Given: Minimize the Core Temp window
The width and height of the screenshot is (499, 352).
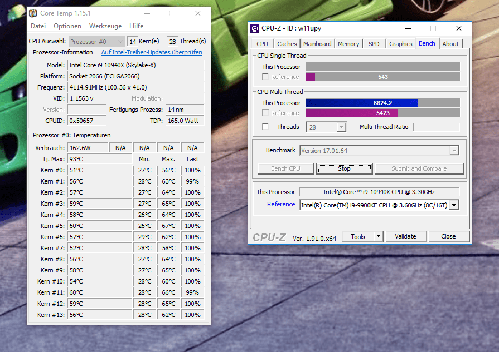Looking at the screenshot, I should coord(147,13).
